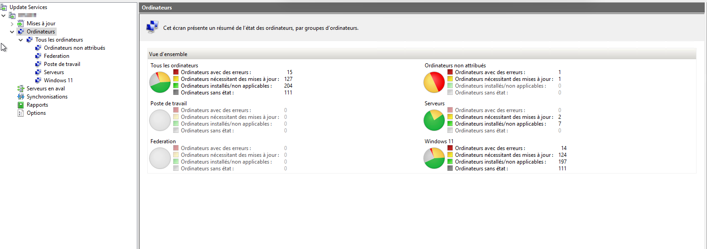
Task: Click 'Ordinateurs installés/non applicables' under Serveurs
Action: pos(501,124)
